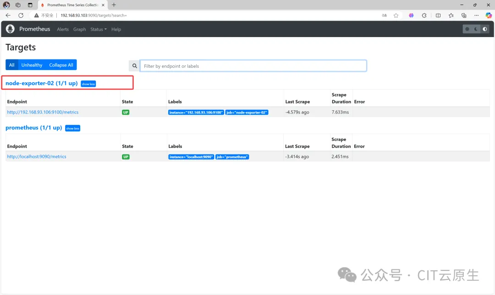
Task: Click the UP state badge for node-exporter-02
Action: pyautogui.click(x=126, y=112)
